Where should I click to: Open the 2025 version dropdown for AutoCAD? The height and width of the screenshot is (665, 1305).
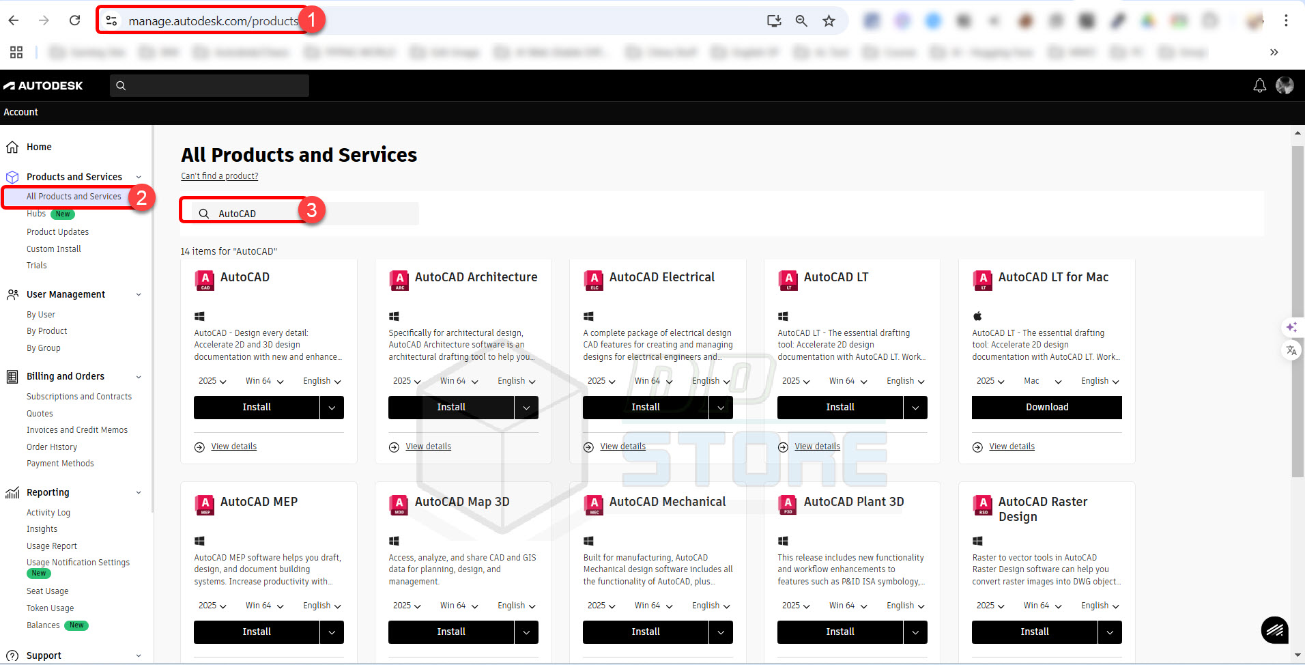(x=212, y=381)
